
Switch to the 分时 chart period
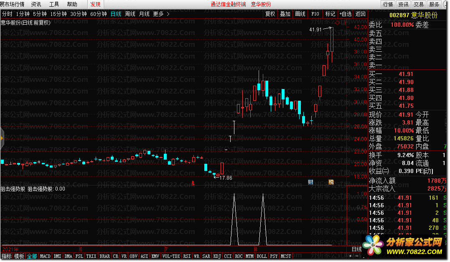click(7, 14)
